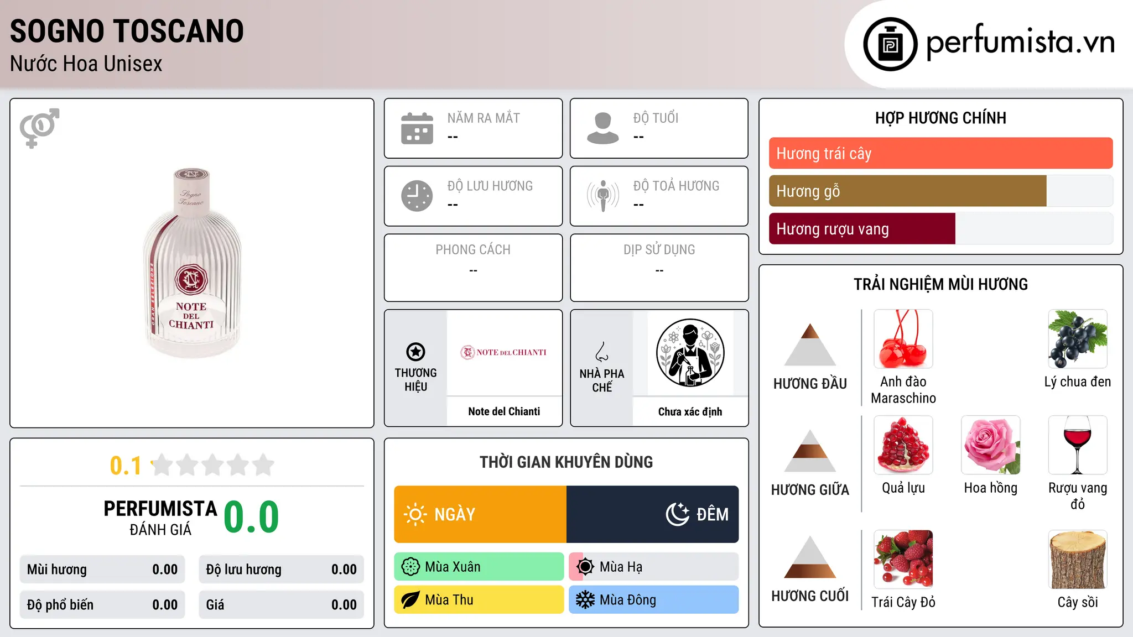The width and height of the screenshot is (1133, 637).
Task: Click the Hương đầu pyramid icon
Action: [x=810, y=344]
